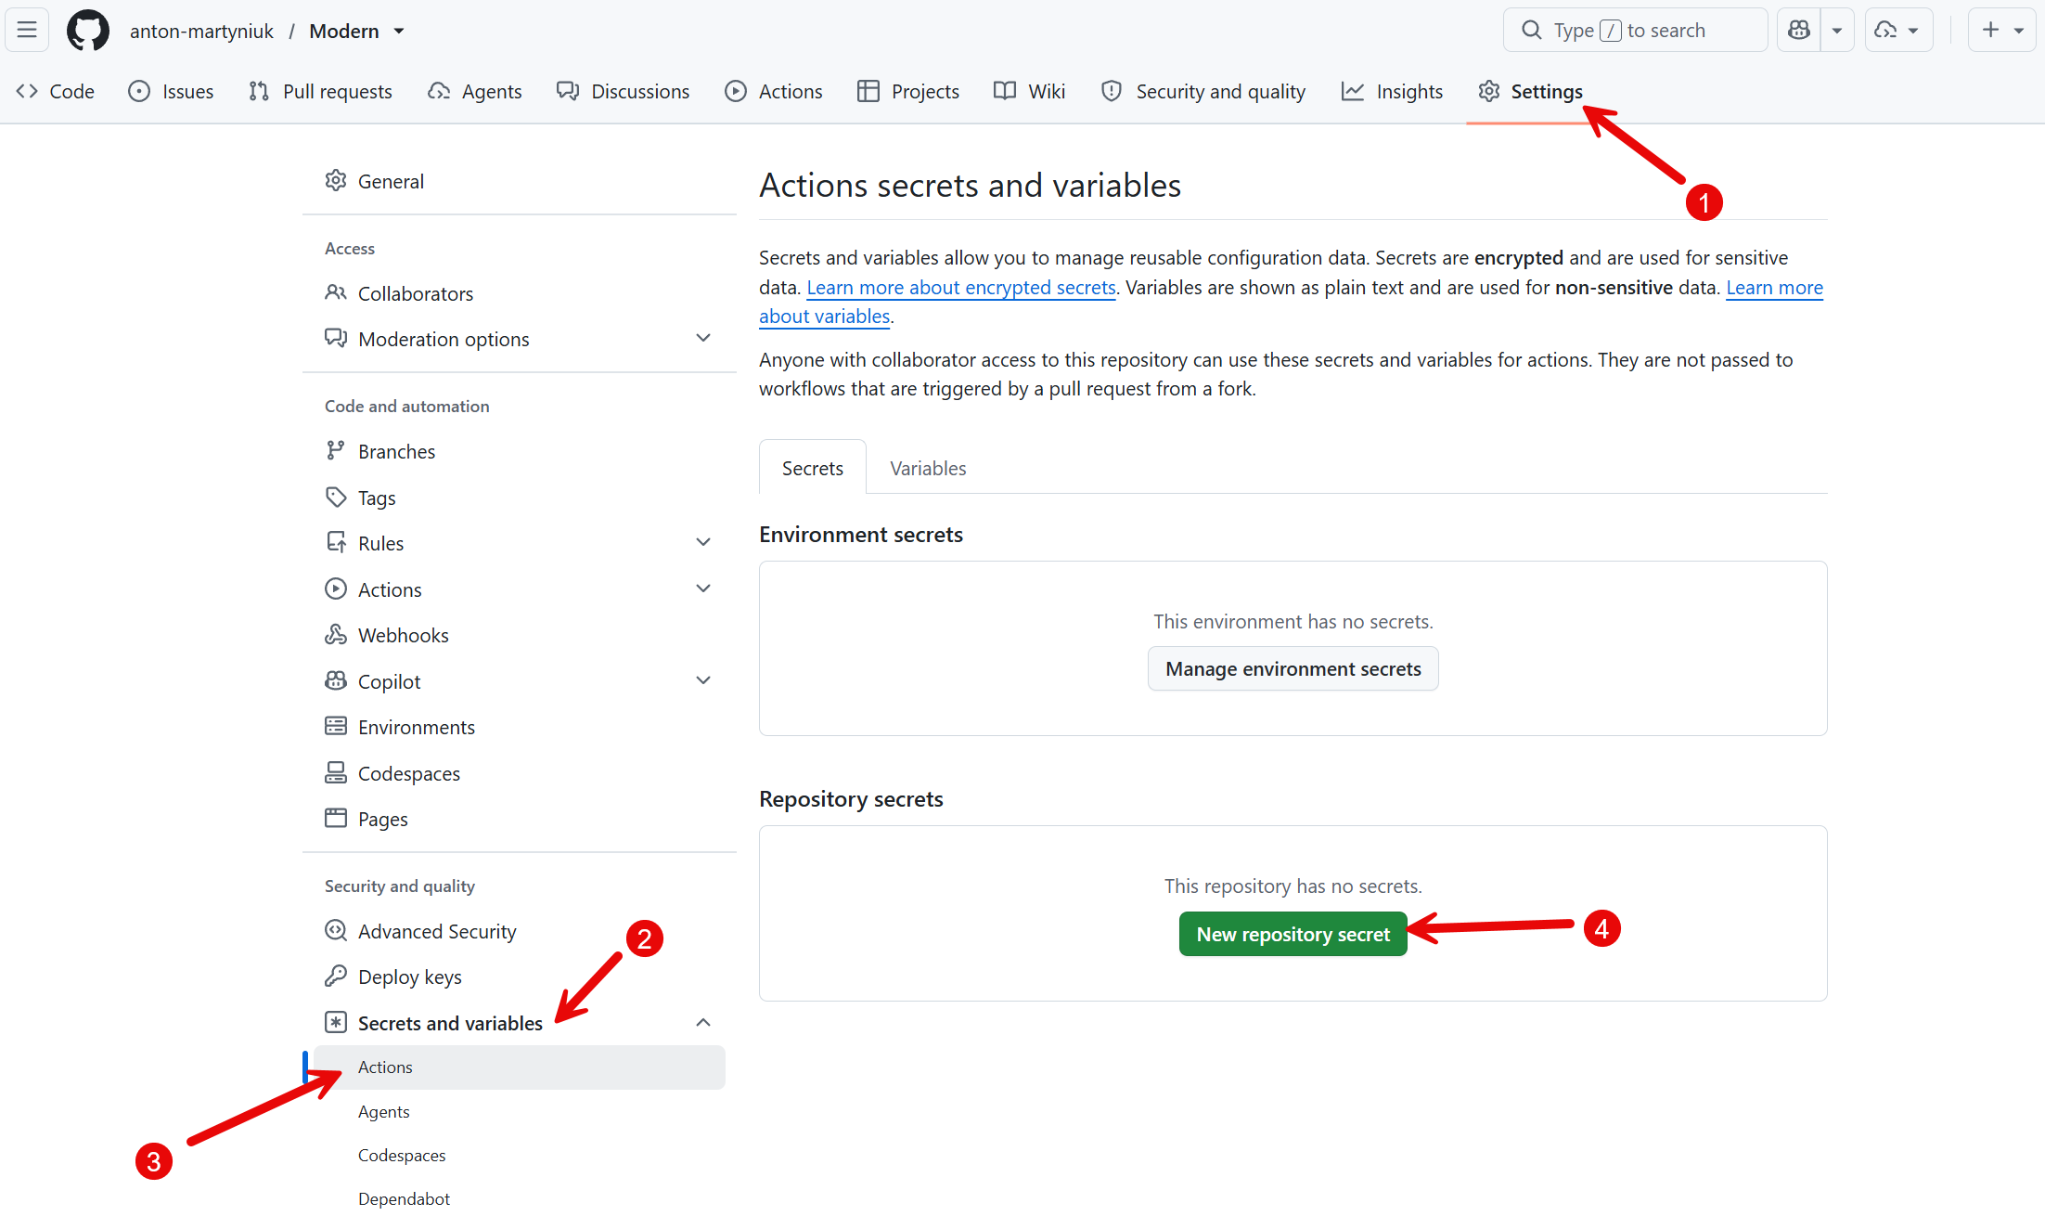
Task: Open the Code tab
Action: tap(56, 91)
